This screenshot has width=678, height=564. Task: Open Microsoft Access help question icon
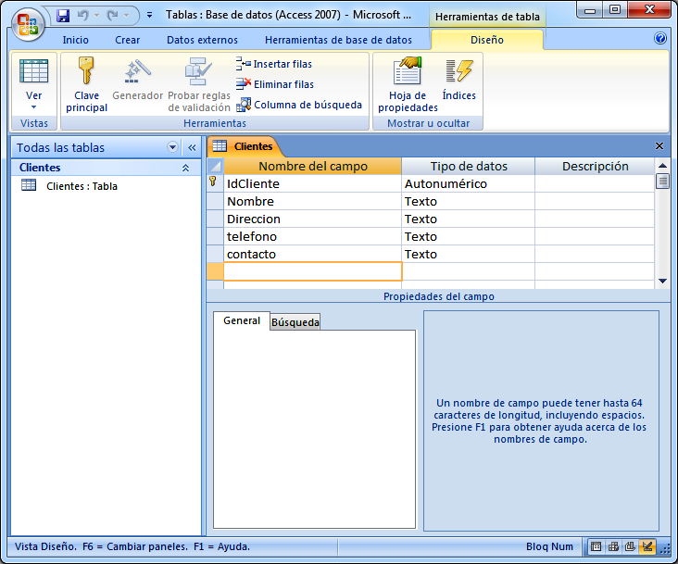[660, 39]
